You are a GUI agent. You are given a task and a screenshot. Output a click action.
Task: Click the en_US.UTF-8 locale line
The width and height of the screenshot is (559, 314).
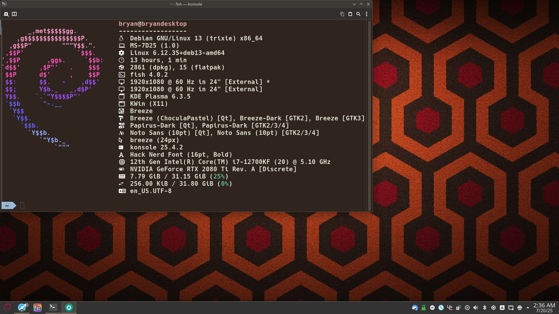[x=151, y=191]
